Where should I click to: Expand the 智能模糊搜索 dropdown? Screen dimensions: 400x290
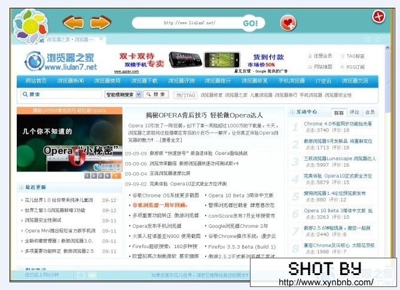click(x=123, y=94)
